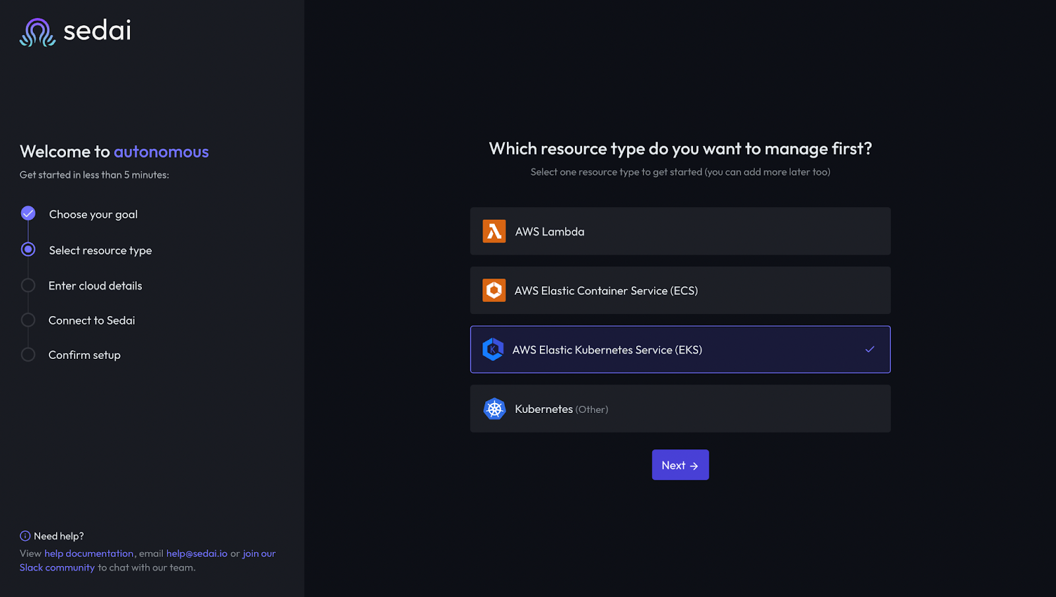Click the Select resource type step indicator
Image resolution: width=1056 pixels, height=597 pixels.
[28, 249]
